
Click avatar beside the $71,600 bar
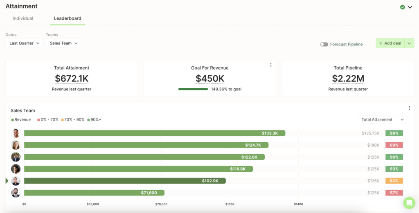pos(16,193)
